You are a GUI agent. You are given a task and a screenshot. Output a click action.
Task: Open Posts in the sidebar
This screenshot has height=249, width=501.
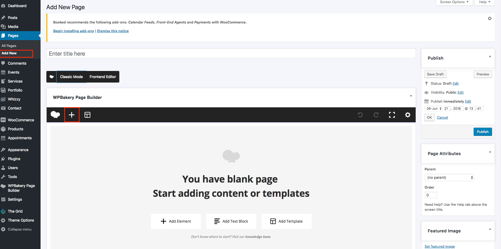(13, 18)
